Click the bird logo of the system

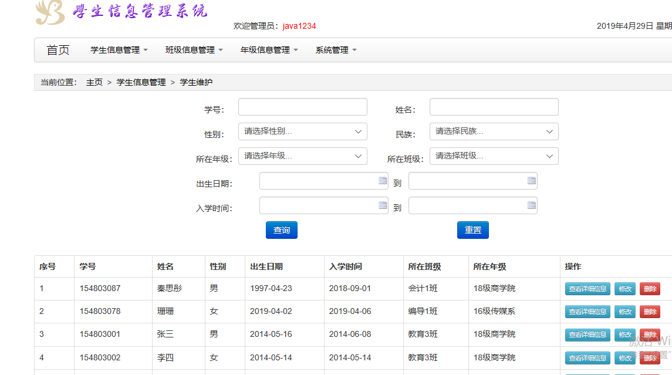50,12
